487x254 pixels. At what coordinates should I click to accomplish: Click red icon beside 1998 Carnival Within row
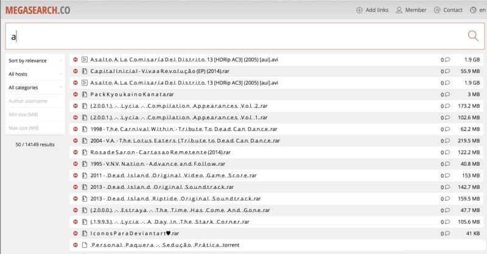point(75,129)
